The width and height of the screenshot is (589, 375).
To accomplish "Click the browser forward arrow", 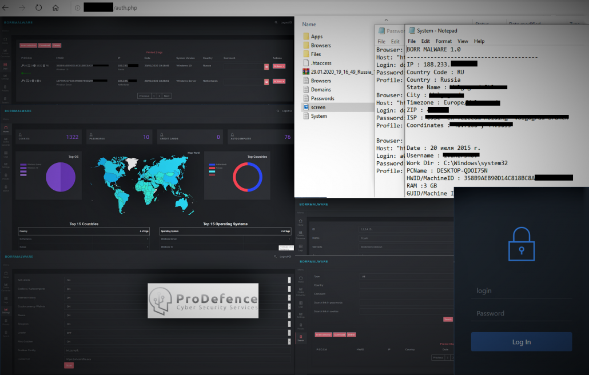I will pos(22,7).
